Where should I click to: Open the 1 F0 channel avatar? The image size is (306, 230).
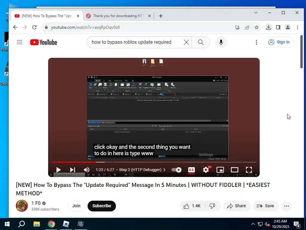(x=22, y=206)
